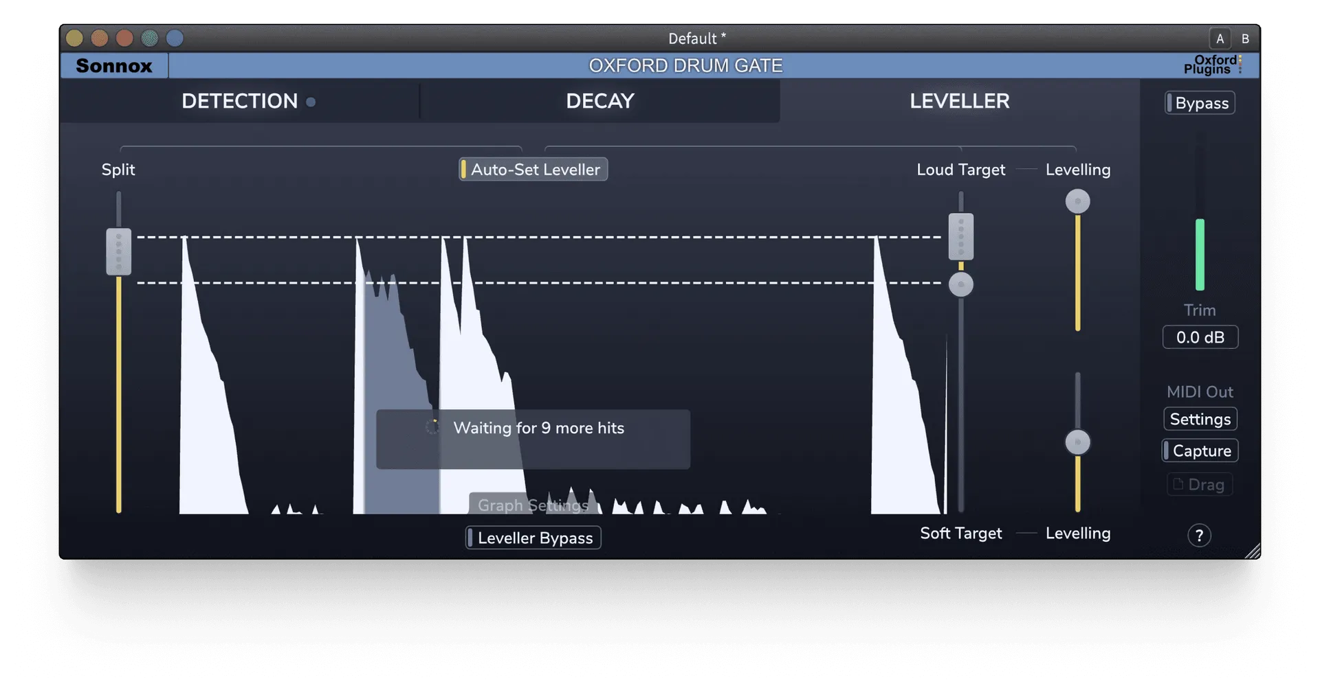The height and width of the screenshot is (695, 1320).
Task: Open MIDI Out Settings
Action: (1200, 419)
